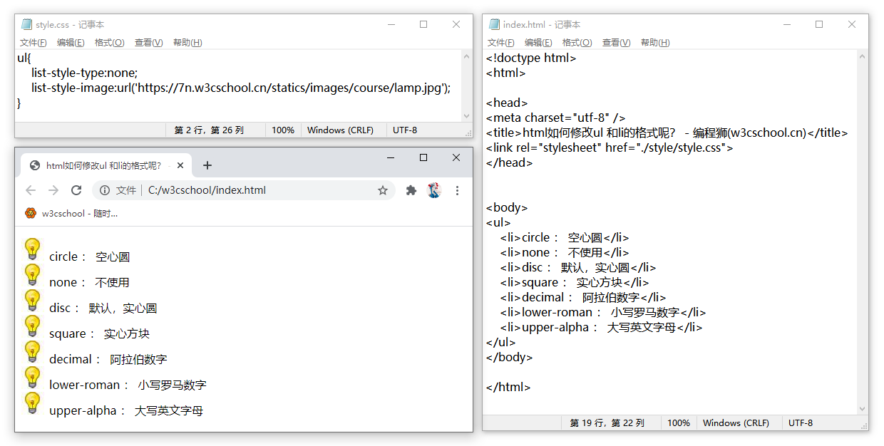Click scroll up arrow in index.html Notepad
Screen dimensions: 884x446
pos(863,56)
